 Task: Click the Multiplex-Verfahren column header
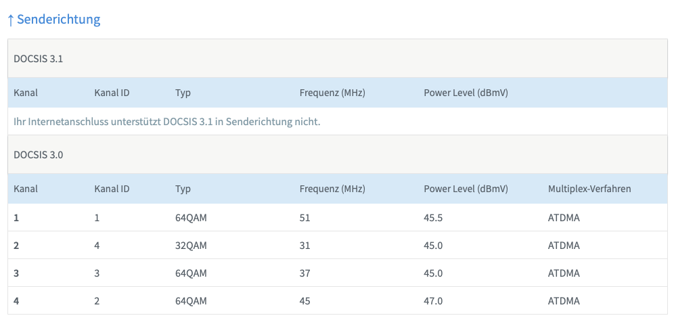pyautogui.click(x=589, y=189)
